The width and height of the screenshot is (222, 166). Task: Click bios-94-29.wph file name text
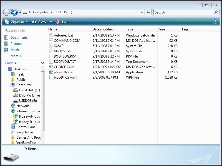pyautogui.click(x=65, y=77)
